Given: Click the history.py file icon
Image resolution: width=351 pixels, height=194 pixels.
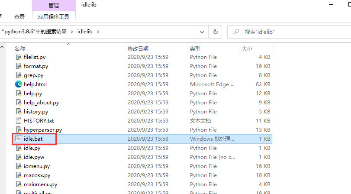Looking at the screenshot, I should 19,112.
